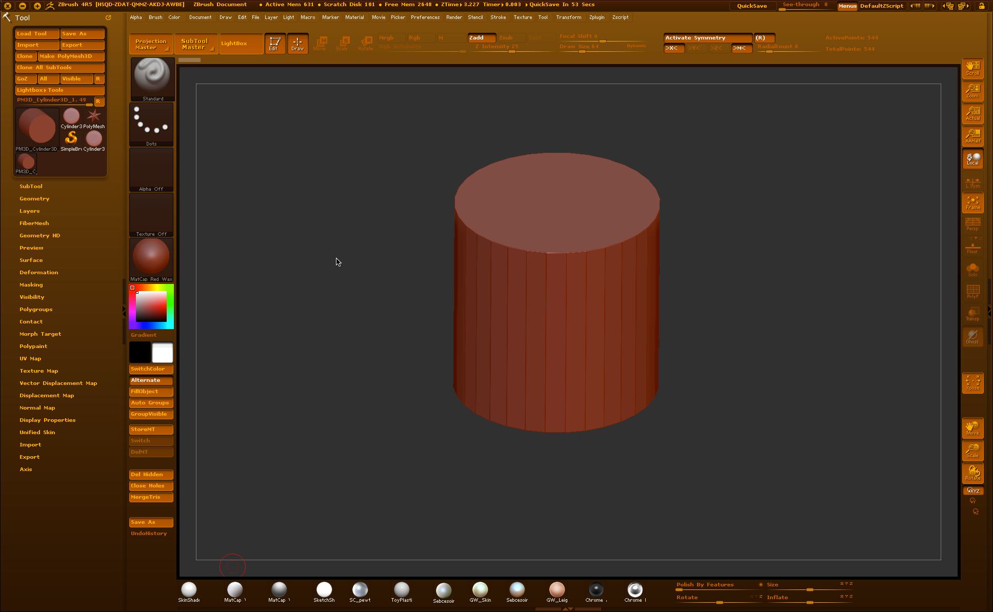Select the MatCap Red Wax material
993x612 pixels.
click(151, 257)
